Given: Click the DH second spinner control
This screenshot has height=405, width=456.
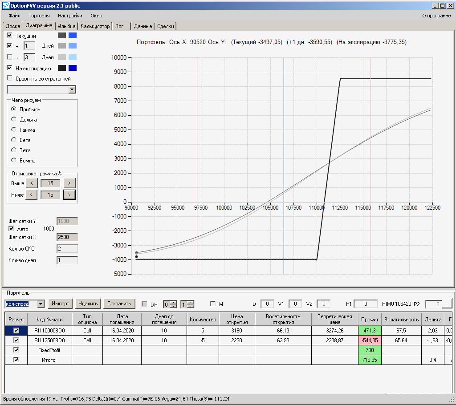Looking at the screenshot, I should (187, 304).
